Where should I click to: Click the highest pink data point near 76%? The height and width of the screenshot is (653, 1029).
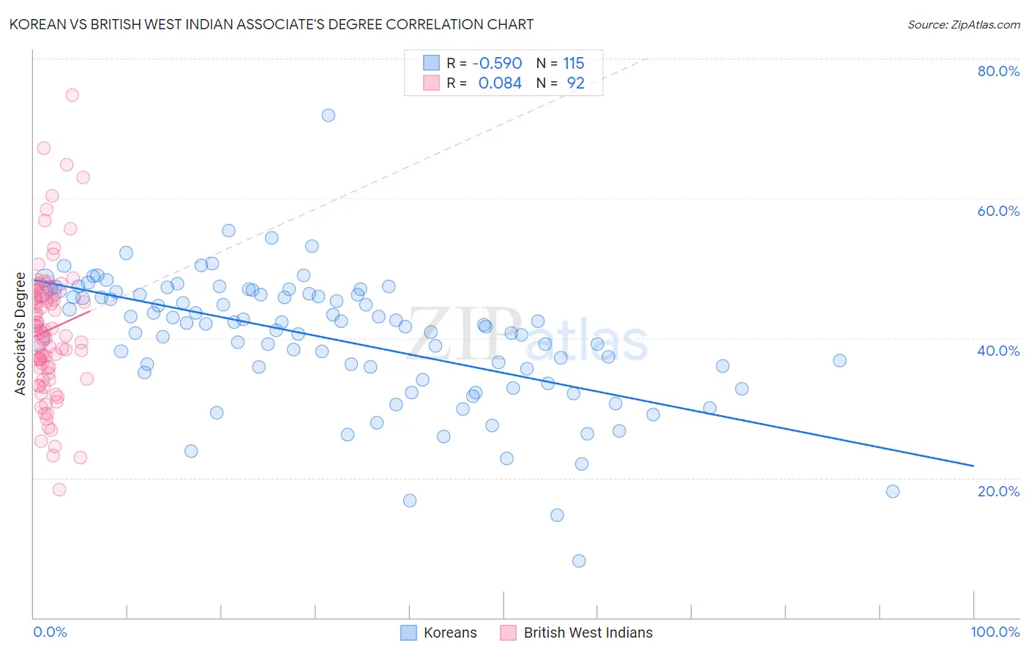72,95
